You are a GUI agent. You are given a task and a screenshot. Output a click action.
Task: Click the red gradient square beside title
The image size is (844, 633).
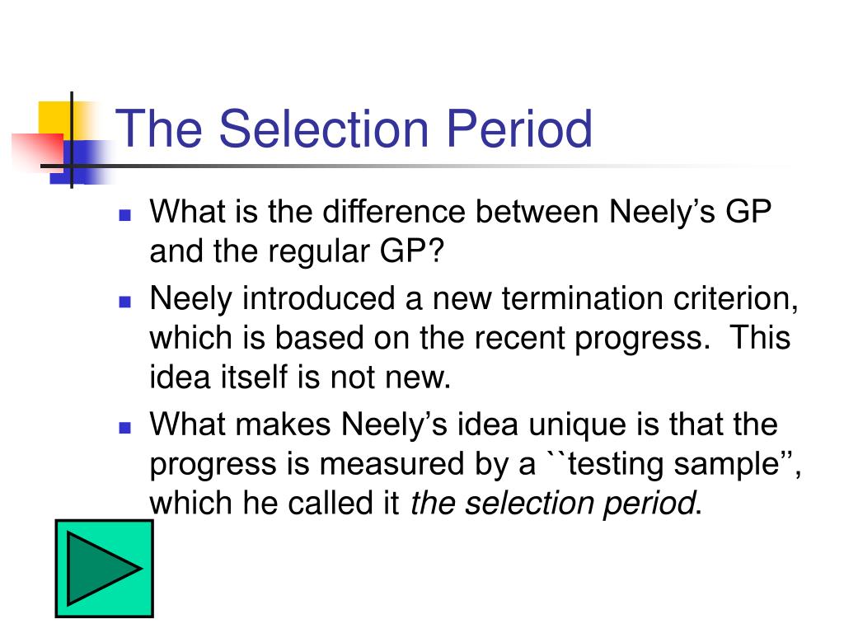(36, 152)
